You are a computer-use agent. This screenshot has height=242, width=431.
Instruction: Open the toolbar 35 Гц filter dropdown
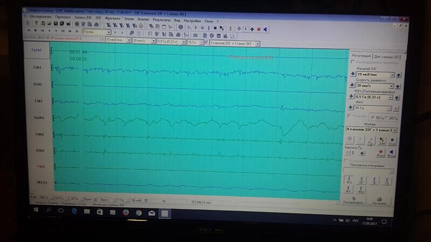pos(195,42)
